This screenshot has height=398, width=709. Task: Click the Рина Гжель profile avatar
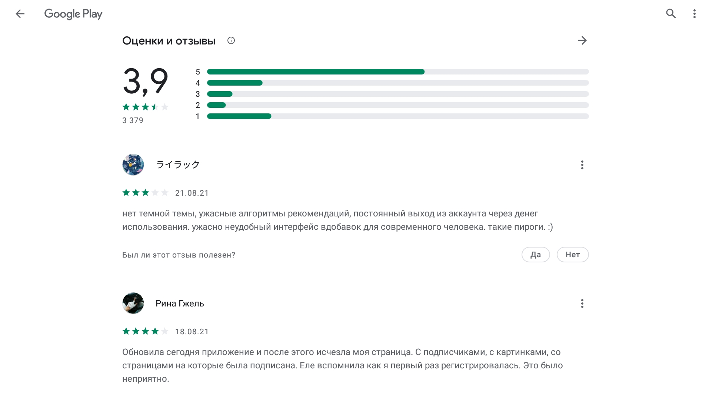tap(133, 303)
